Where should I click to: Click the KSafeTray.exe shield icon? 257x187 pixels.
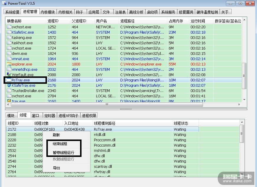pyautogui.click(x=9, y=85)
